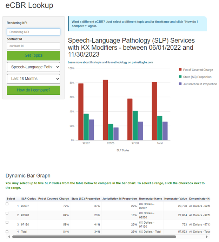Click the red bar for code 92507
The height and width of the screenshot is (242, 219).
[81, 112]
